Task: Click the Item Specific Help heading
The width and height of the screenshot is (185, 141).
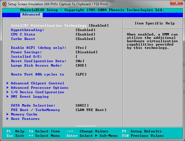Action: [x=155, y=23]
